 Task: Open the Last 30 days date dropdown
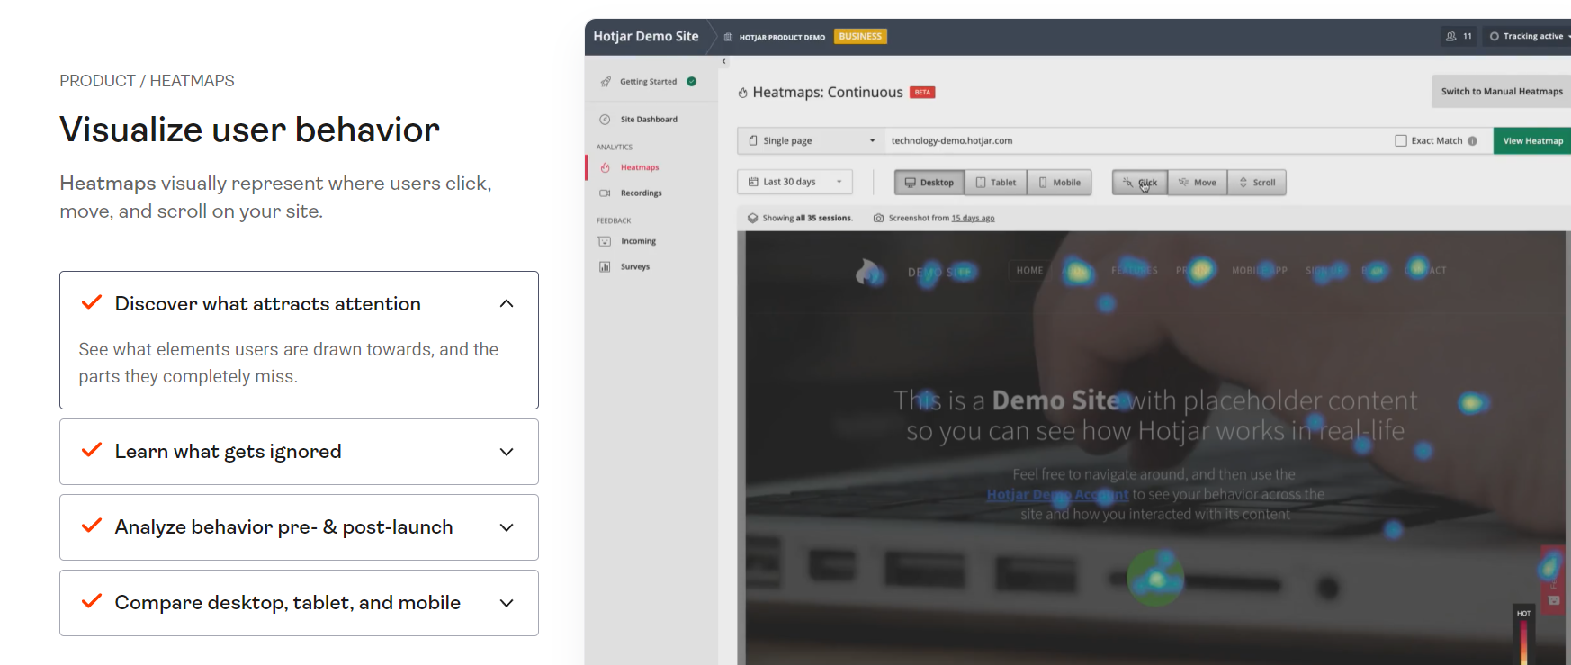[x=794, y=182]
